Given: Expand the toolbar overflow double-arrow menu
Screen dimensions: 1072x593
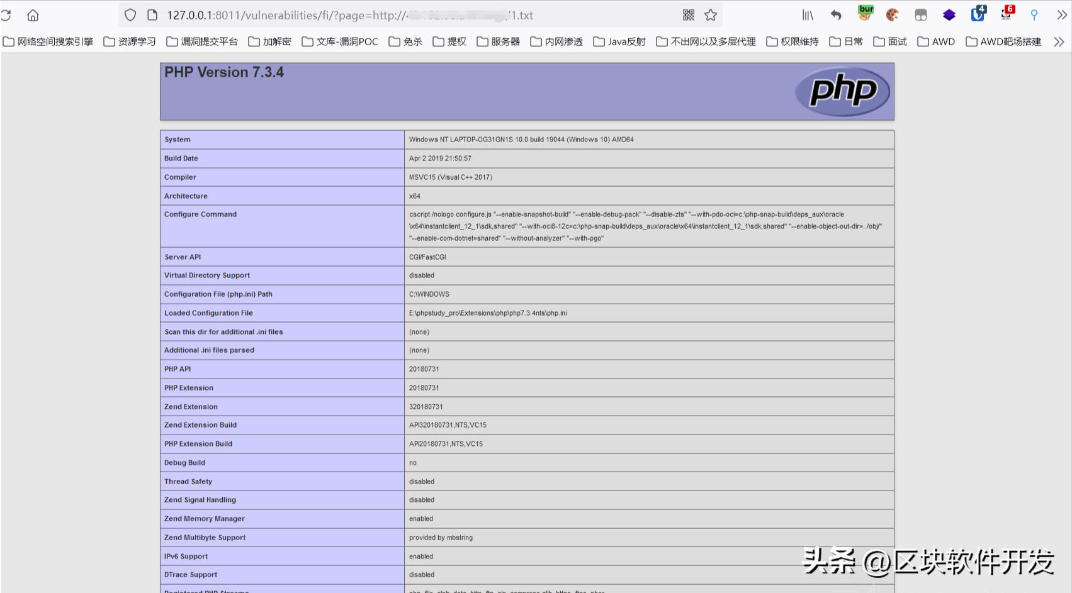Looking at the screenshot, I should pos(1061,14).
